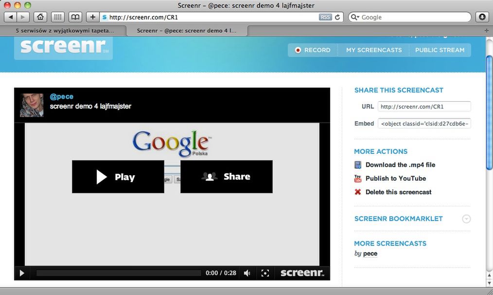Expand the Screenr Bookmarklet arrow
The image size is (493, 295).
[466, 219]
